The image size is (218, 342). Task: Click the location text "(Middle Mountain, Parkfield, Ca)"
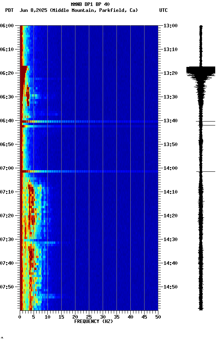94,10
